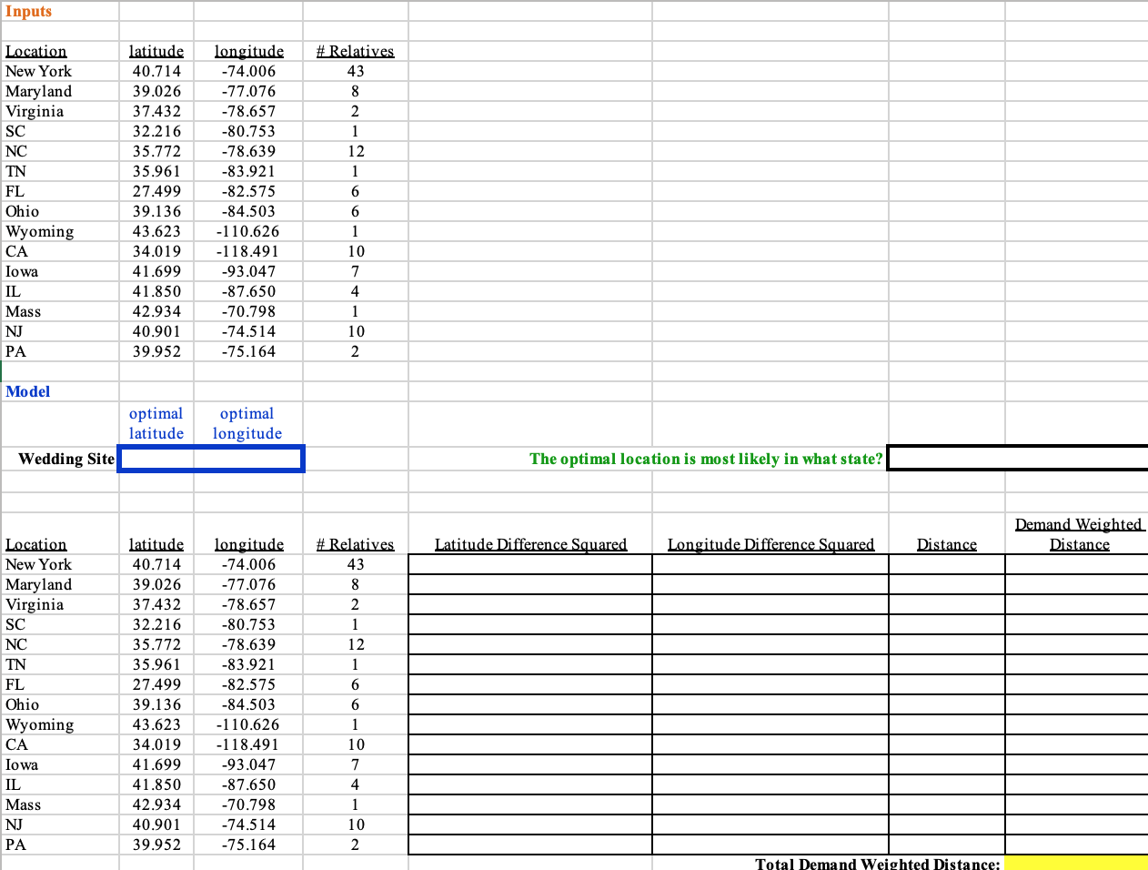Select the empty Distance cell for Florida's row
Image resolution: width=1148 pixels, height=870 pixels.
point(946,684)
